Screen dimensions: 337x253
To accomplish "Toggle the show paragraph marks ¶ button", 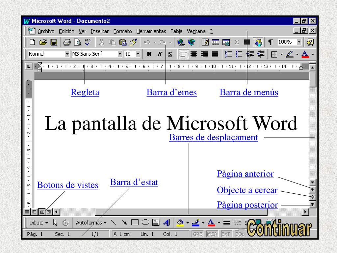I will coord(271,42).
